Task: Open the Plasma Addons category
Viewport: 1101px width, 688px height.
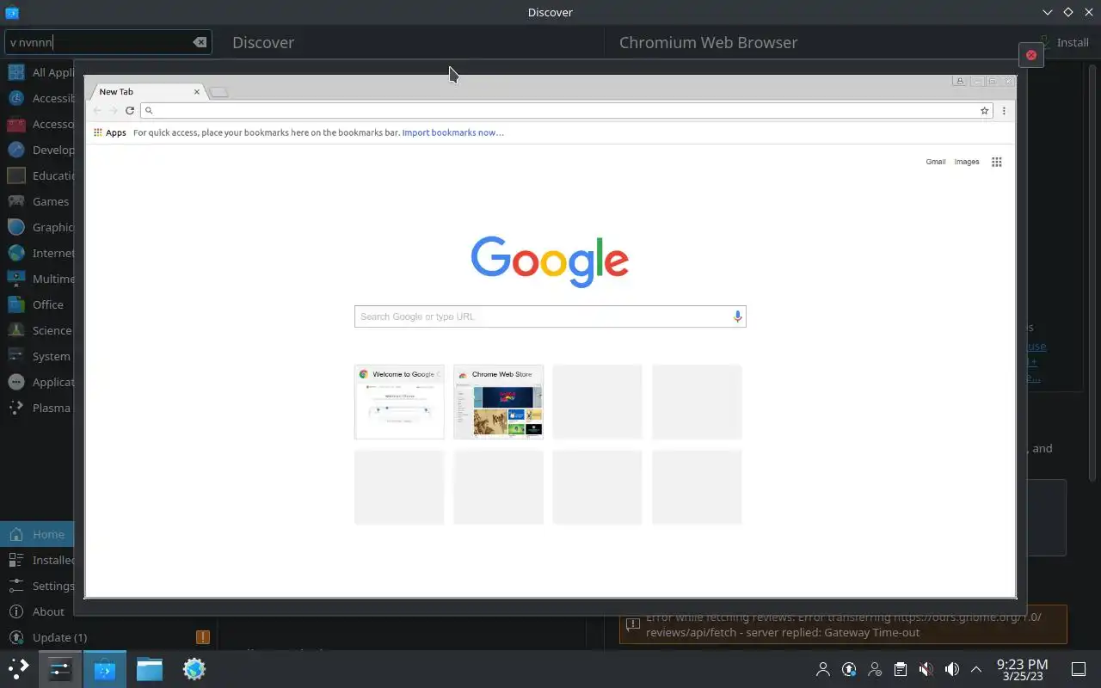Action: tap(38, 408)
